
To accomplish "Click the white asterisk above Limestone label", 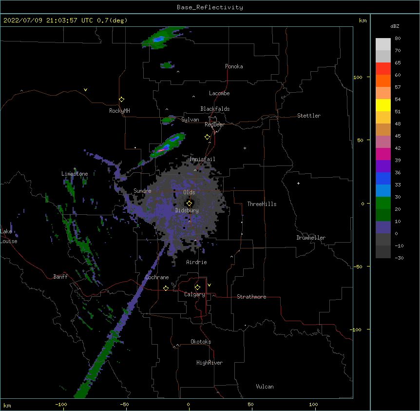I will click(x=75, y=169).
